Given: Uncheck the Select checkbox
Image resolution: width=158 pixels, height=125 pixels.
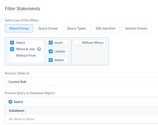Looking at the screenshot, I should [x=12, y=43].
